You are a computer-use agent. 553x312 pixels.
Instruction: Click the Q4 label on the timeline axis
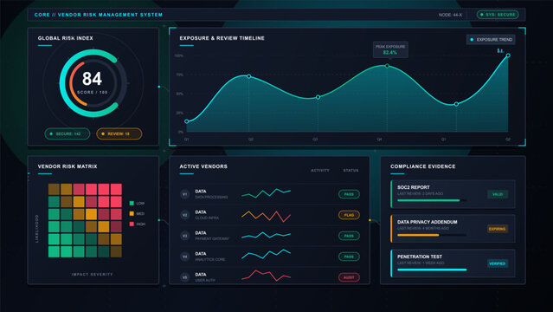click(379, 140)
